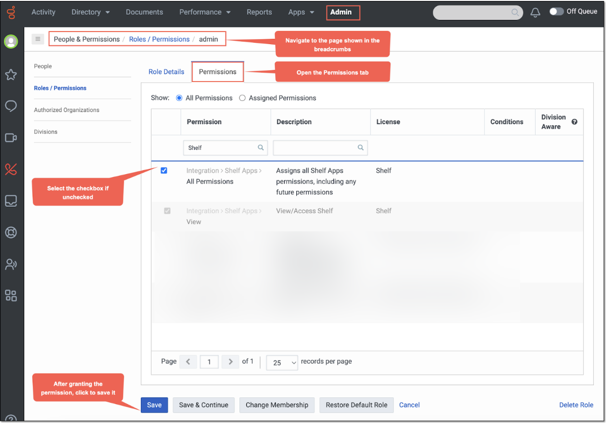Open Authorized Organizations in left navigation
This screenshot has height=425, width=607.
(x=67, y=110)
